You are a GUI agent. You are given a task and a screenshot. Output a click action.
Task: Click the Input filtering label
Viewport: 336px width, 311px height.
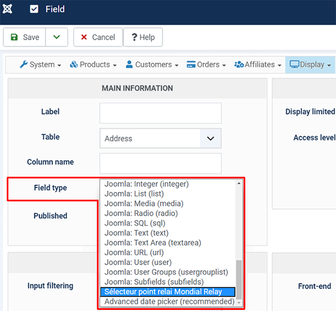[50, 286]
